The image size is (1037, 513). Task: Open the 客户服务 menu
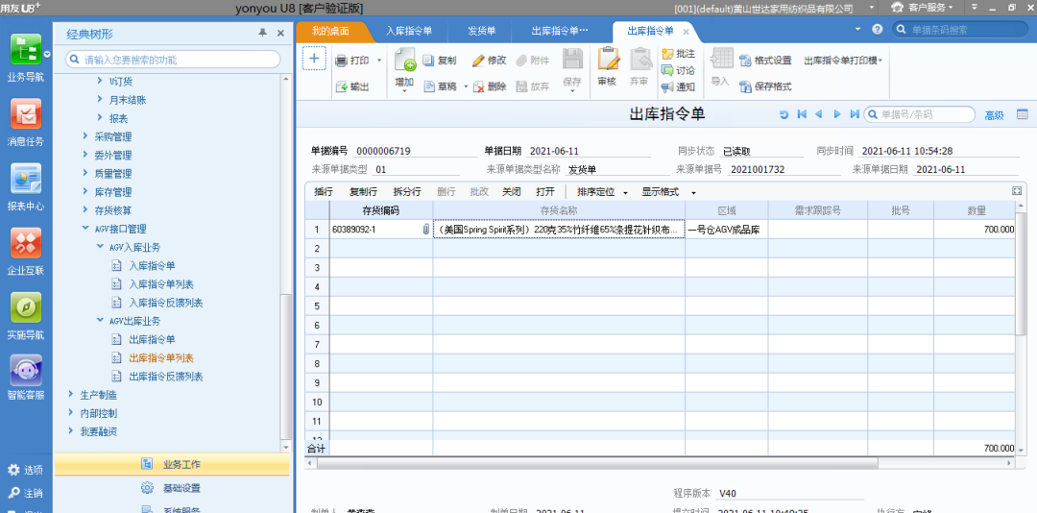click(x=923, y=8)
